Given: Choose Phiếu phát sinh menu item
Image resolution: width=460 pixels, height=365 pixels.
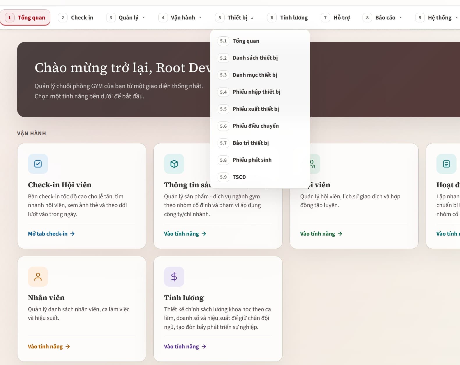Looking at the screenshot, I should click(x=260, y=160).
